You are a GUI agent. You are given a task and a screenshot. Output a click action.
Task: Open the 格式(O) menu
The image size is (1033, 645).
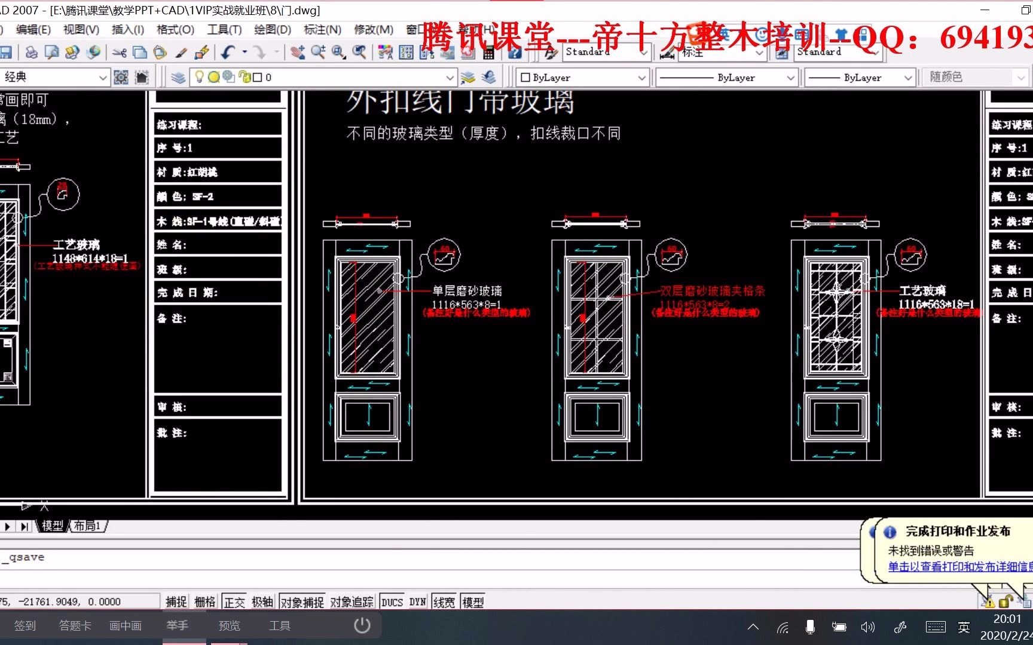tap(175, 29)
